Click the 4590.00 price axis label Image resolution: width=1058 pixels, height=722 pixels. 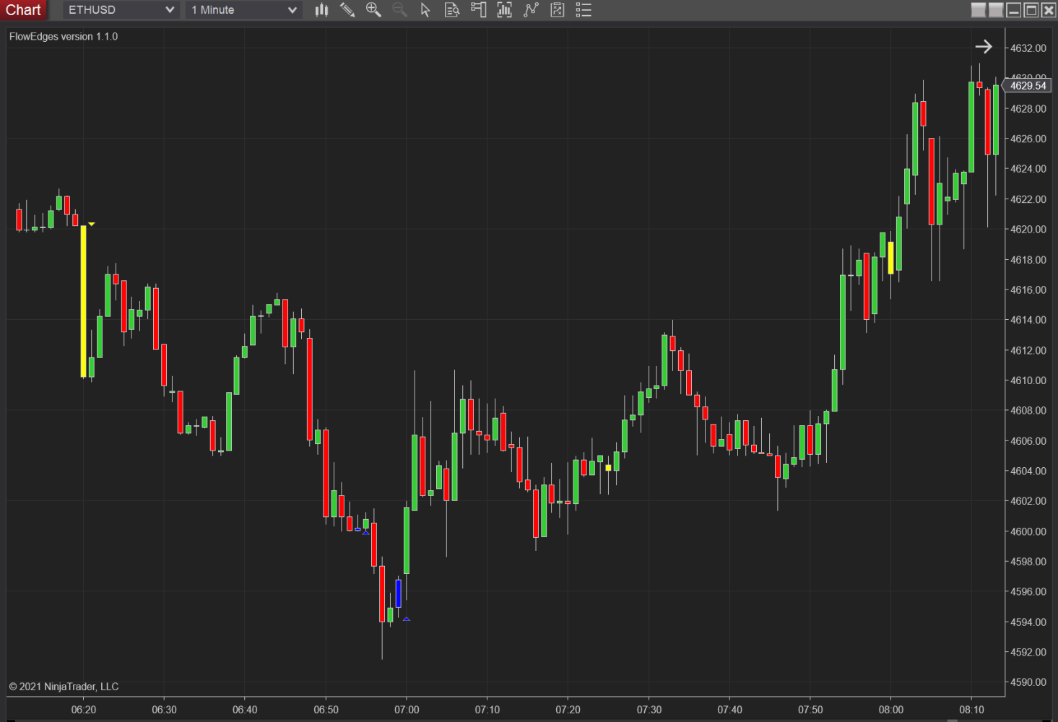click(x=1028, y=682)
